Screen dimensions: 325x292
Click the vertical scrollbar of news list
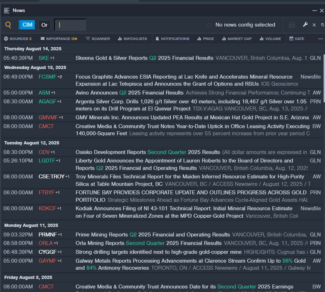324,79
